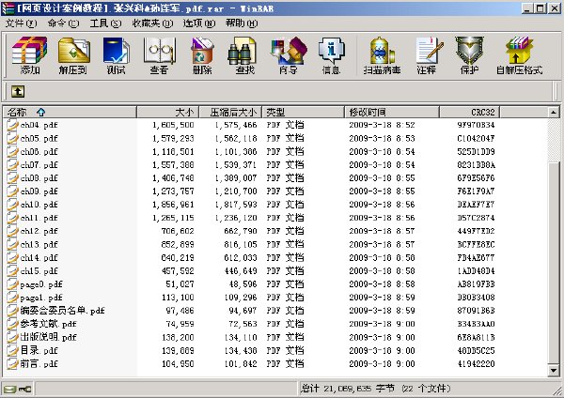
Task: Open the 查看 (View) toolbar icon
Action: tap(160, 55)
